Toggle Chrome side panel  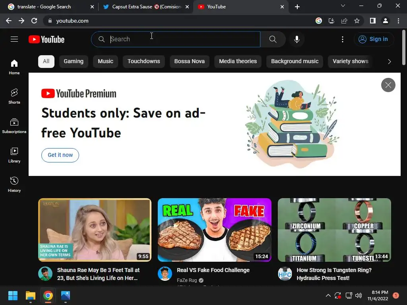click(373, 21)
